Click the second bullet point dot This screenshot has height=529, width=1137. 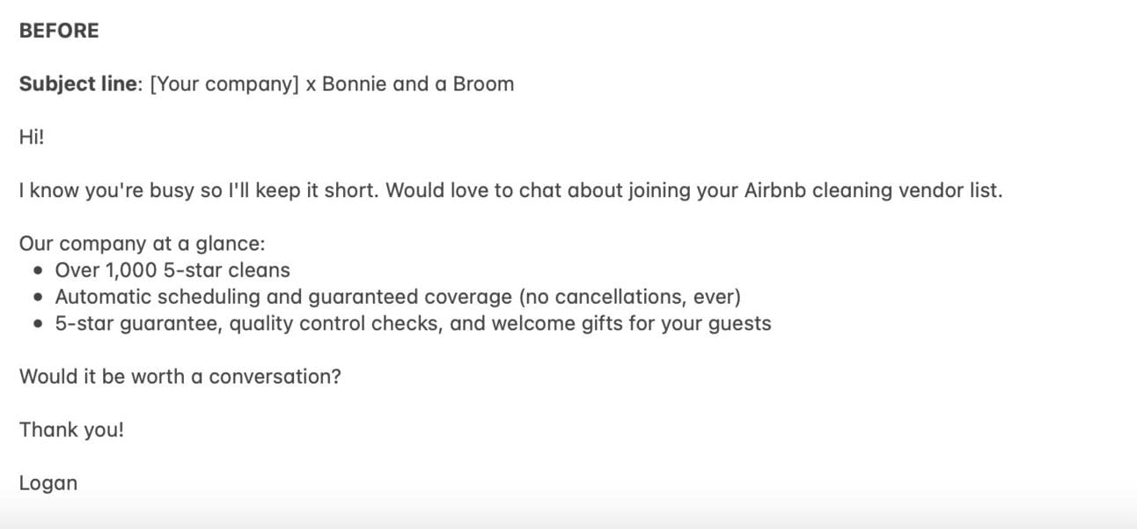point(38,298)
